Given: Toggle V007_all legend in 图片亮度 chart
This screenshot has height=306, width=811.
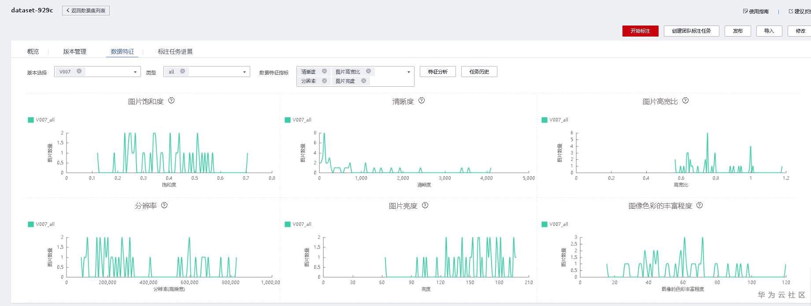Looking at the screenshot, I should pyautogui.click(x=298, y=224).
